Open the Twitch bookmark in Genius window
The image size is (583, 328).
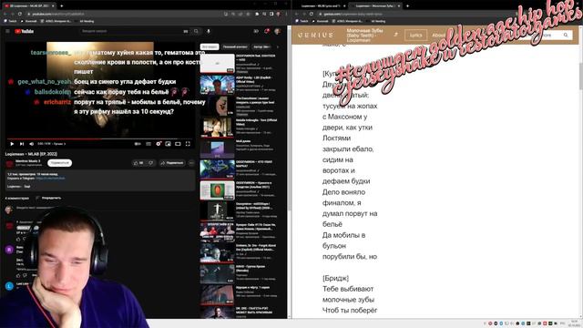coord(302,21)
